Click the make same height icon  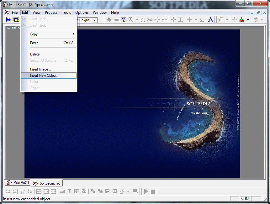point(69,191)
